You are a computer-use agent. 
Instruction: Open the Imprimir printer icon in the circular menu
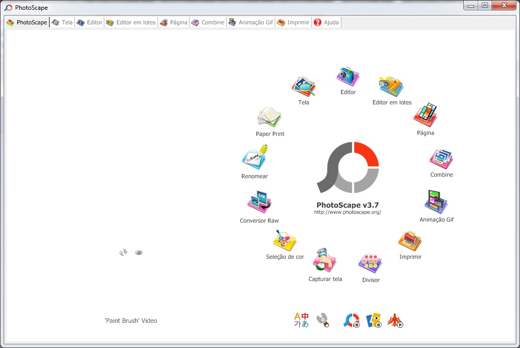[410, 241]
